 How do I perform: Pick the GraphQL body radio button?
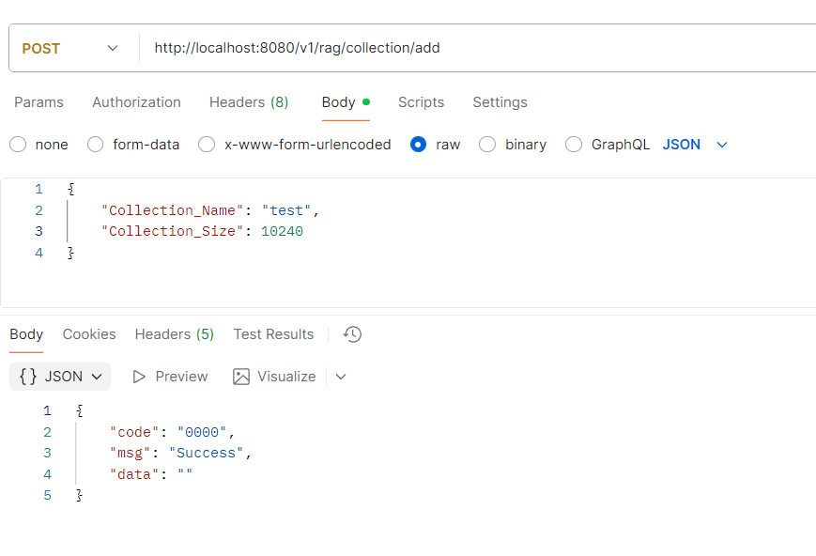pos(574,145)
